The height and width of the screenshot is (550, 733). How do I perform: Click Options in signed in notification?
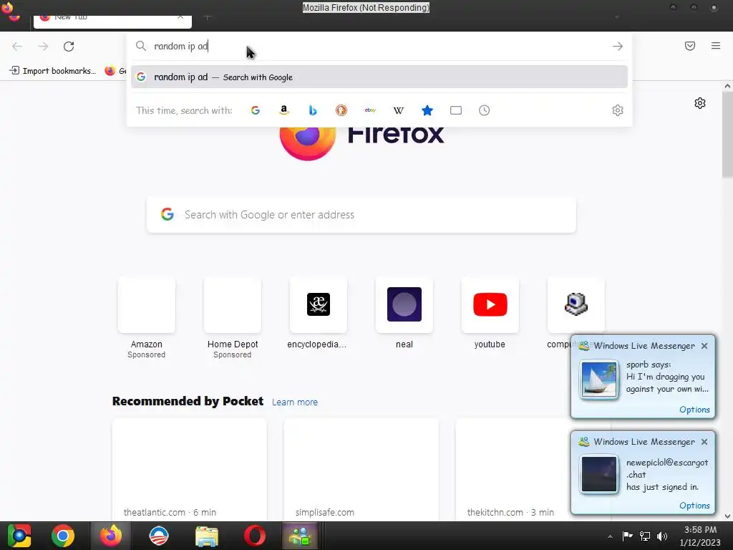tap(694, 506)
